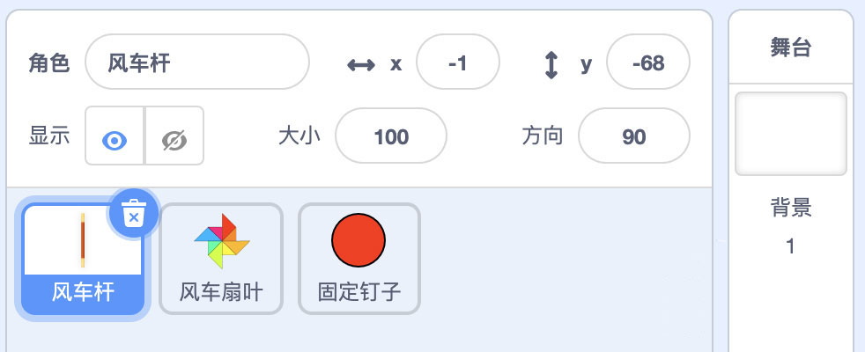
Task: Click the horizontal arrow x icon
Action: pos(361,64)
